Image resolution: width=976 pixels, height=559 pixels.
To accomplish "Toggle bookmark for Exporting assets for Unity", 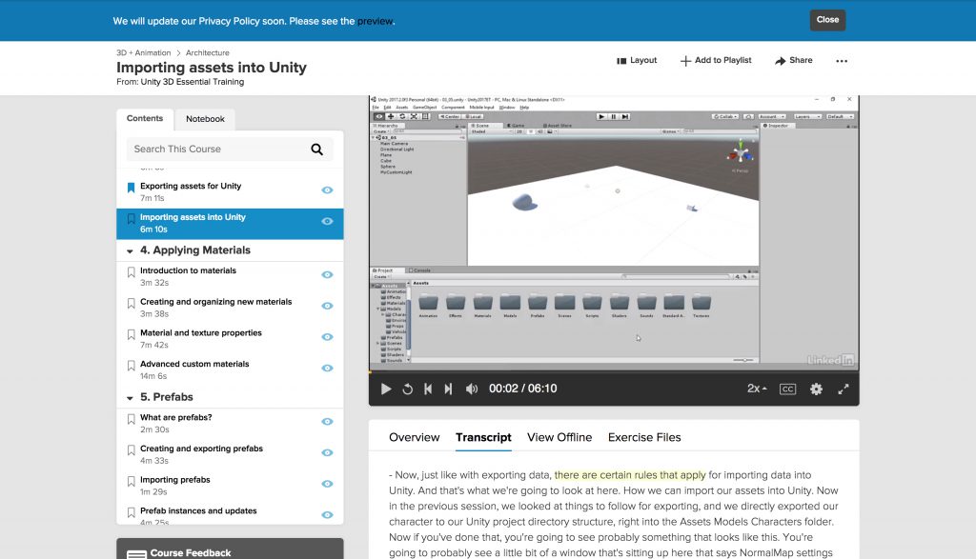I will tap(131, 188).
